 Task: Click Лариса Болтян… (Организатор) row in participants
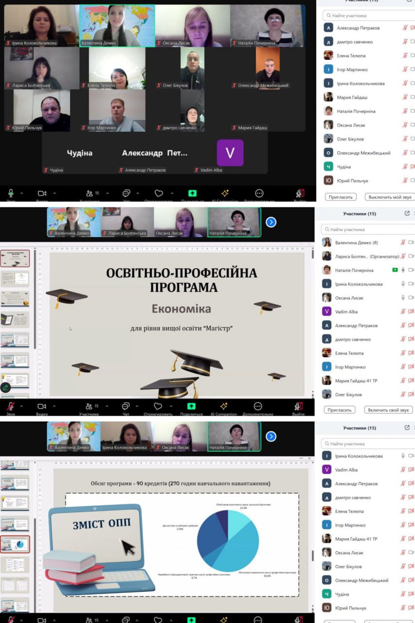[368, 256]
